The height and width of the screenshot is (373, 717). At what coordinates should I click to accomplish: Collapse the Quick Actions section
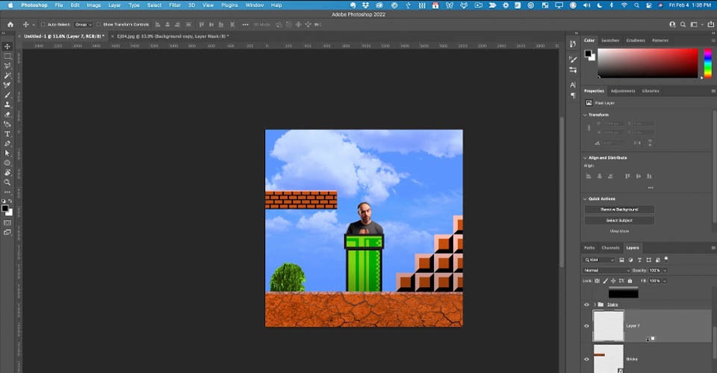[585, 199]
